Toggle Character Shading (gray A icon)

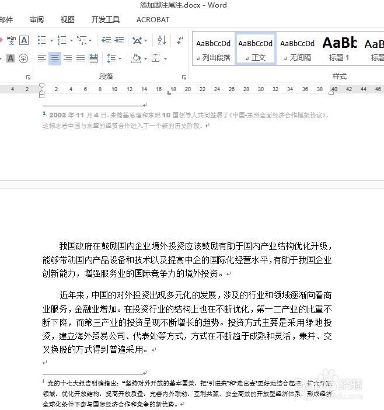[x=11, y=58]
